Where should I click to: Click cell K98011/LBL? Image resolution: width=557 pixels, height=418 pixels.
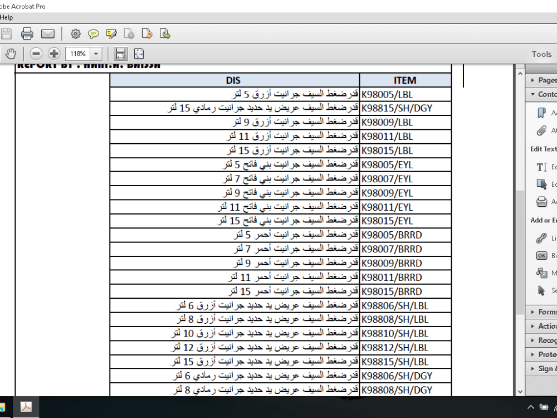pos(405,137)
